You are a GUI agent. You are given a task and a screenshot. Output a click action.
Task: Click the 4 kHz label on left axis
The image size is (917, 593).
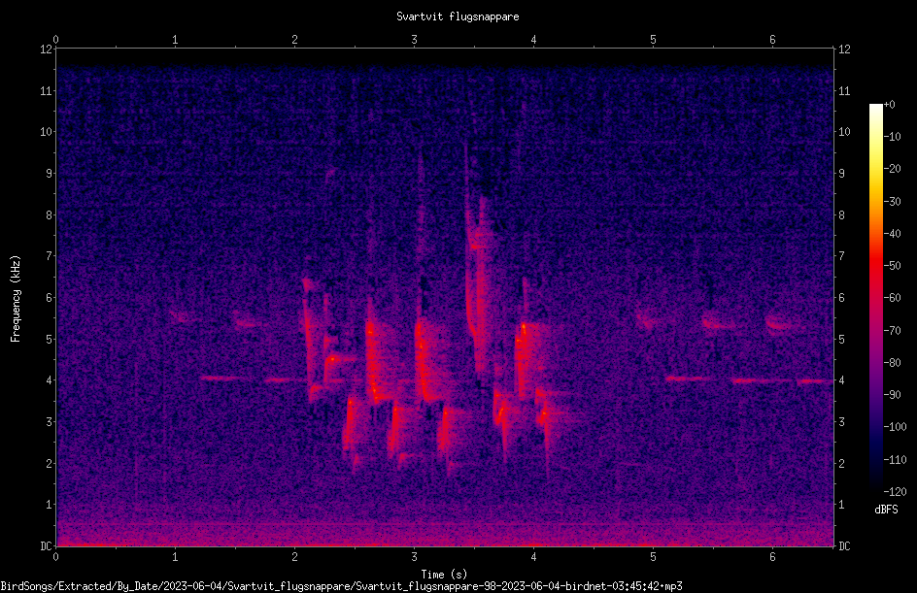point(49,380)
